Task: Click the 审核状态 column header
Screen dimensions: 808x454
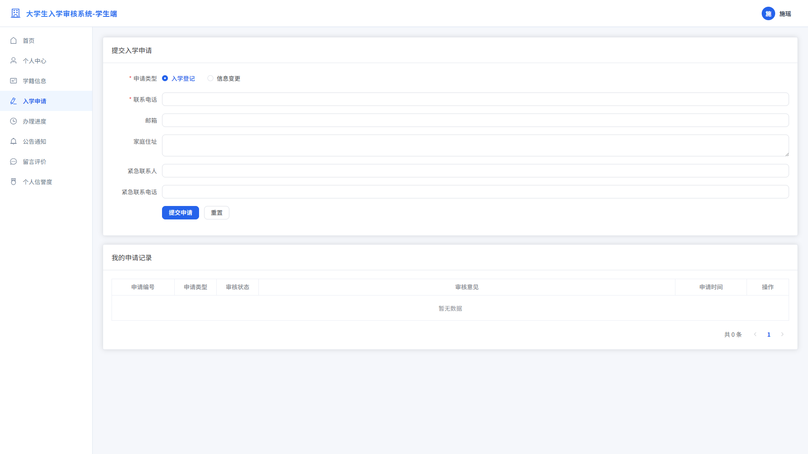Action: point(238,287)
